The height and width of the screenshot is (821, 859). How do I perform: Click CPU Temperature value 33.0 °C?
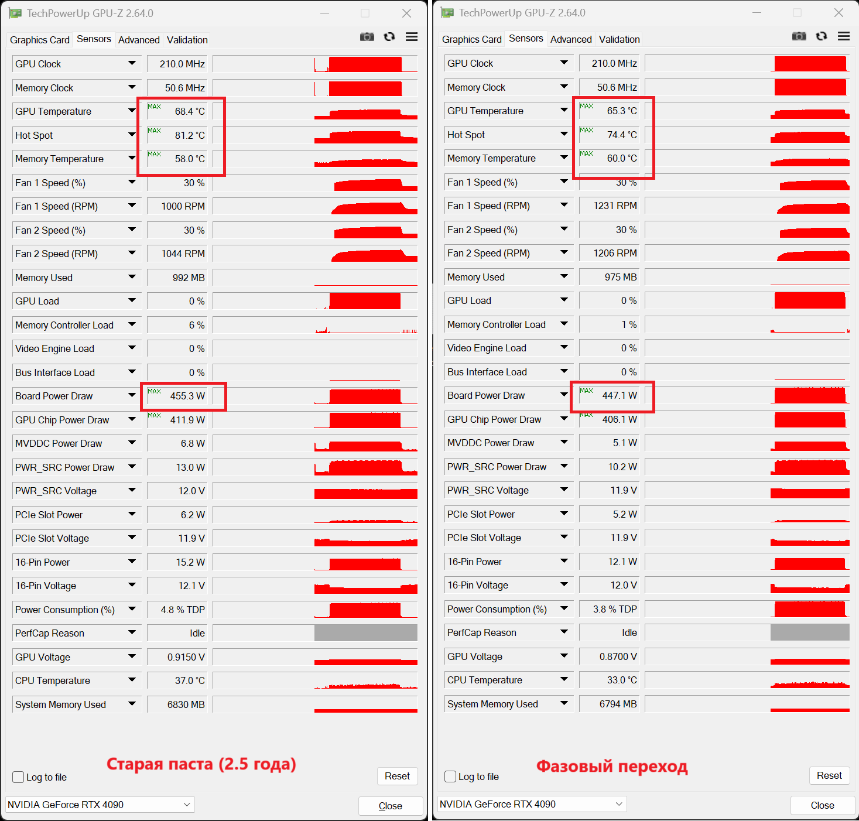609,680
